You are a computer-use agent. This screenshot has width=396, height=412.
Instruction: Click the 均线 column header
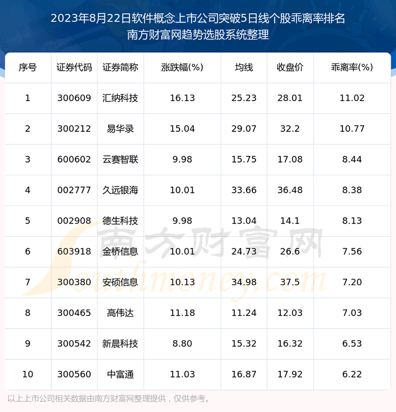[244, 68]
